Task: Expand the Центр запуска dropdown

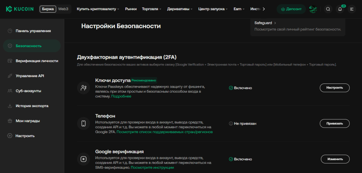Action: (213, 9)
